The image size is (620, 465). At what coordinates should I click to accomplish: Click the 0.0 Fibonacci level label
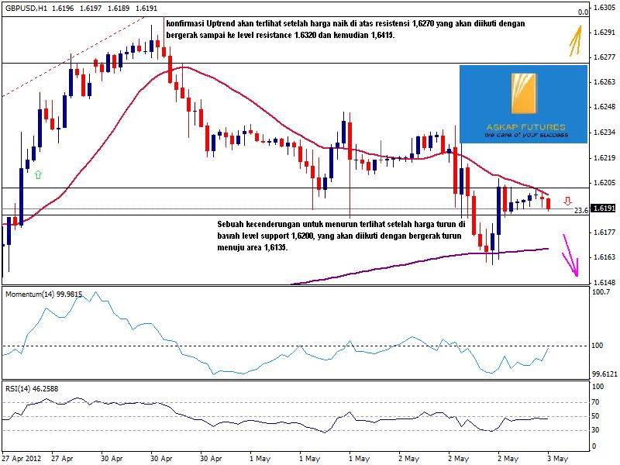[583, 12]
